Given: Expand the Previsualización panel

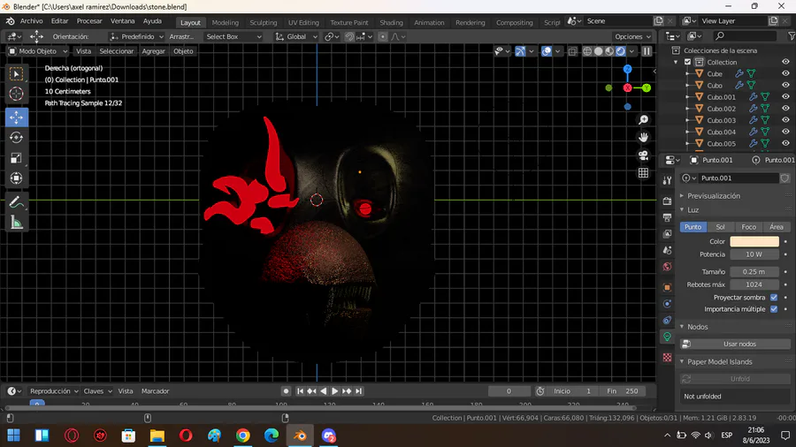Looking at the screenshot, I should click(714, 196).
